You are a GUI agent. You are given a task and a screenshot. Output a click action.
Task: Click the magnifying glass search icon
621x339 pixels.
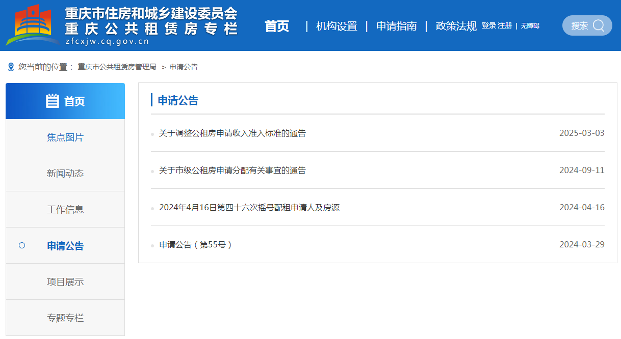(x=599, y=25)
